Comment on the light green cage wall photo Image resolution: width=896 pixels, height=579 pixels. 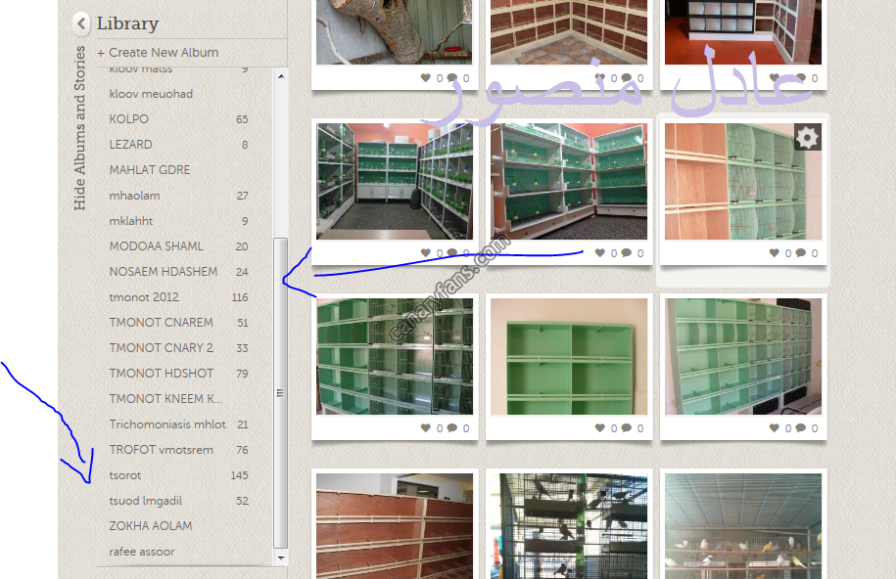click(801, 427)
